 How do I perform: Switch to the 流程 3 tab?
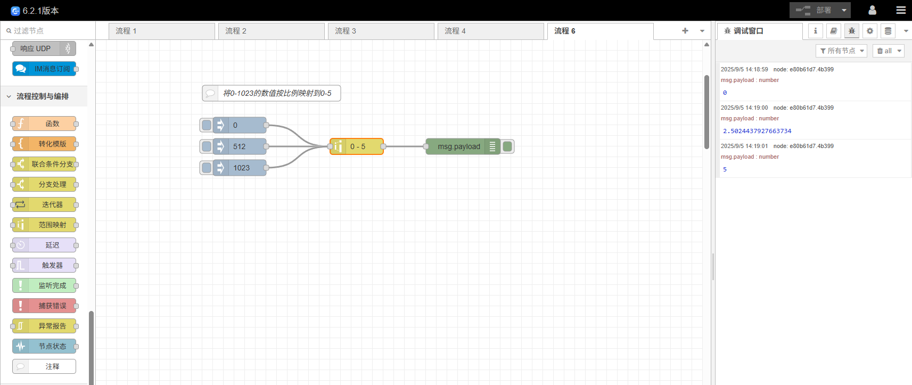click(380, 31)
